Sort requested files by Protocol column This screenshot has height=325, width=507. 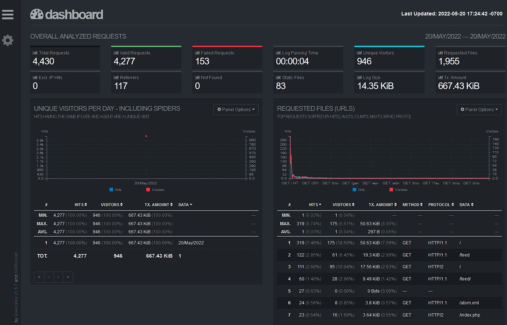point(441,205)
